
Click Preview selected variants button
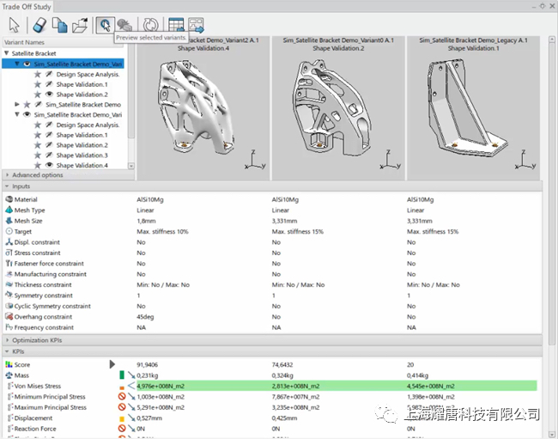[105, 25]
